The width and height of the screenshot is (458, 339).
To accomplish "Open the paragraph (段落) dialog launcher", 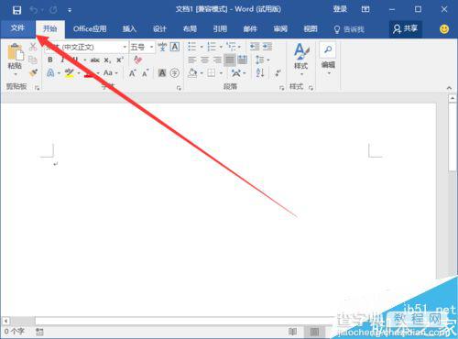I will 281,88.
